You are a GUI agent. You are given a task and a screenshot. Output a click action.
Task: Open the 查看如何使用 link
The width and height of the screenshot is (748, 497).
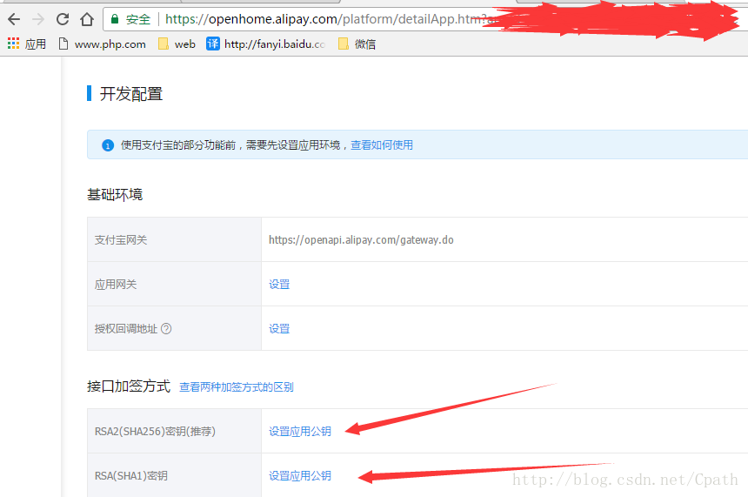click(382, 145)
